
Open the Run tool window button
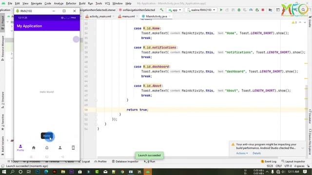(x=150, y=161)
